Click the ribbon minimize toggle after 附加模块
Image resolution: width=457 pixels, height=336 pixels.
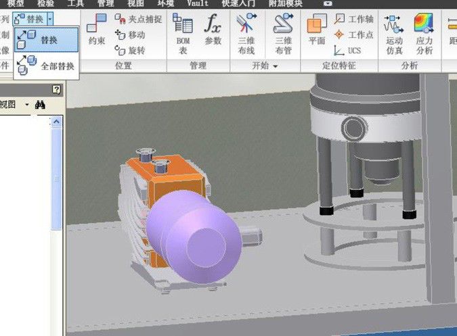click(328, 4)
